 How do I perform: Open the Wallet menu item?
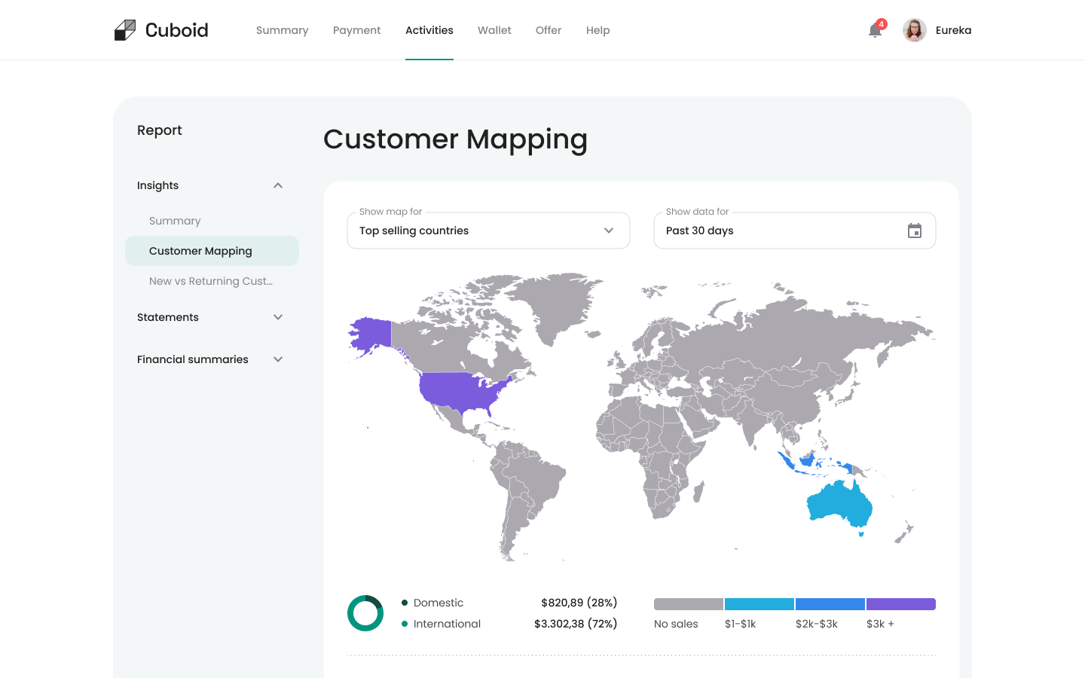coord(494,30)
